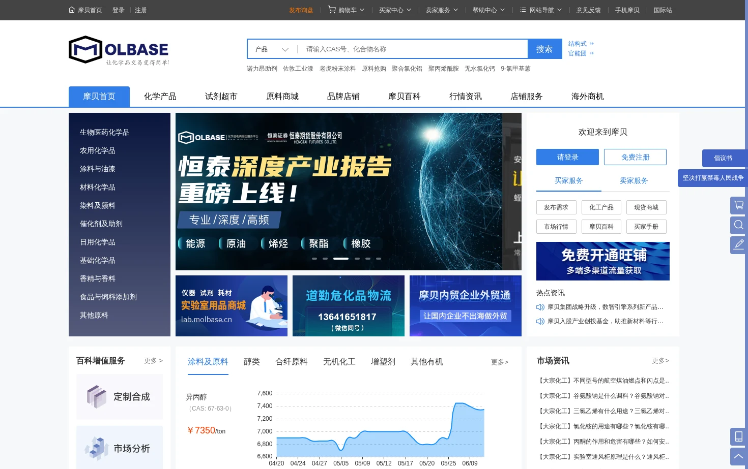Open the 行情资讯 nav tab

click(466, 97)
